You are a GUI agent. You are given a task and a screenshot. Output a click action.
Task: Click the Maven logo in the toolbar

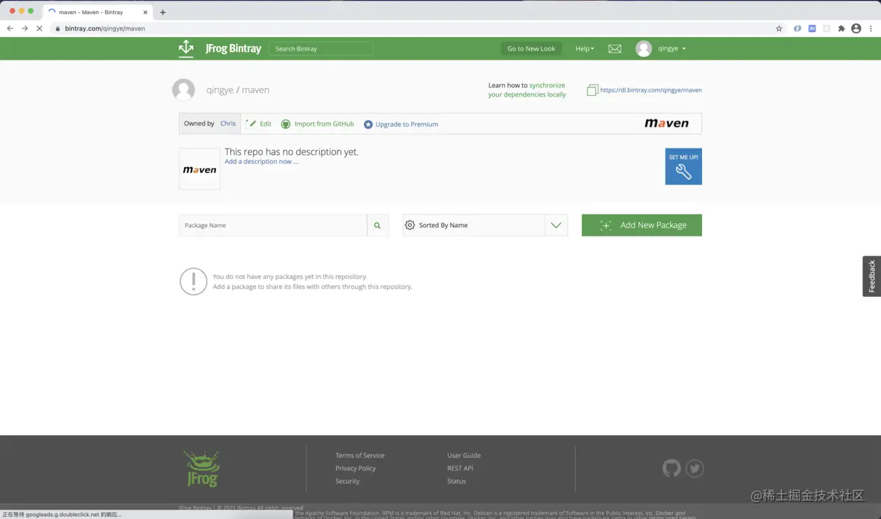coord(666,124)
